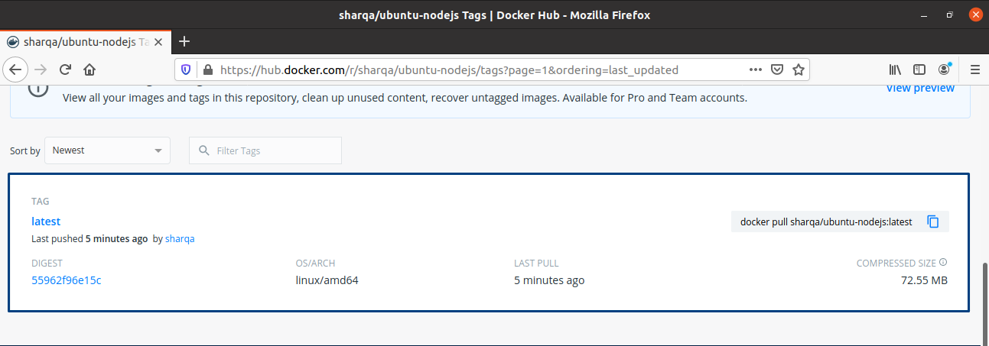
Task: Expand the Sort by Newest dropdown
Action: [108, 150]
